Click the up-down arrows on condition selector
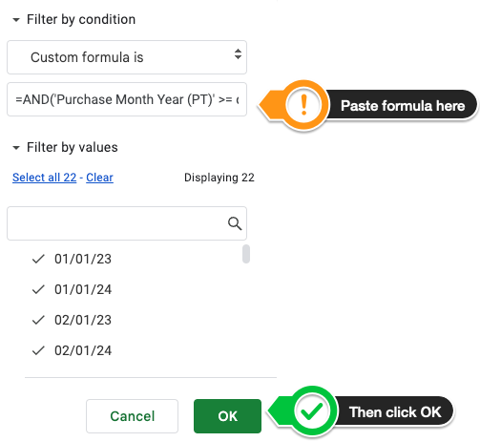Screen dimensions: 480x442 [238, 54]
